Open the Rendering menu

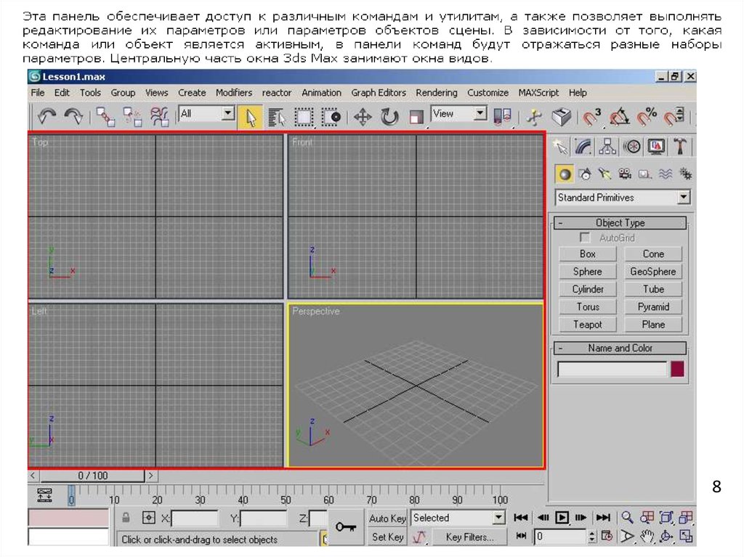coord(437,93)
